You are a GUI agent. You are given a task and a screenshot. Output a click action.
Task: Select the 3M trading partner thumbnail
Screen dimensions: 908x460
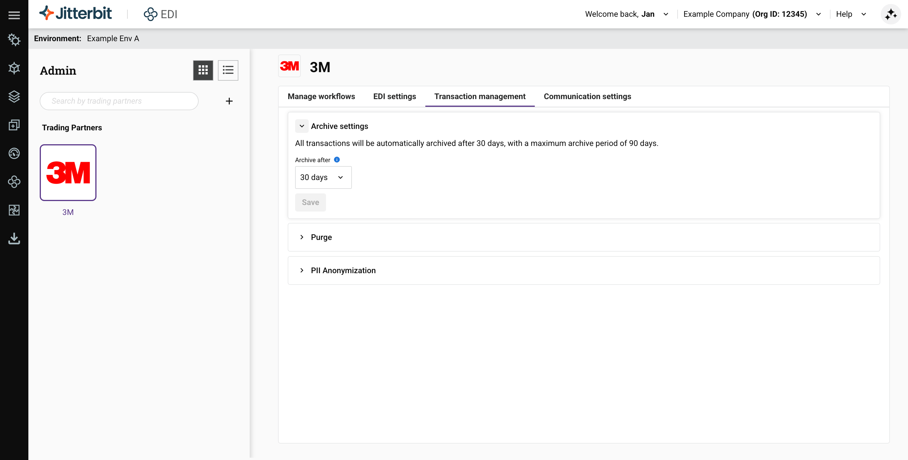pos(68,173)
